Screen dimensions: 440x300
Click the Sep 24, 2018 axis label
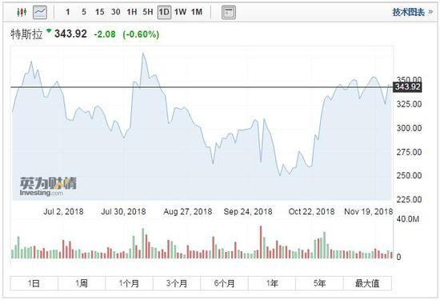[248, 211]
